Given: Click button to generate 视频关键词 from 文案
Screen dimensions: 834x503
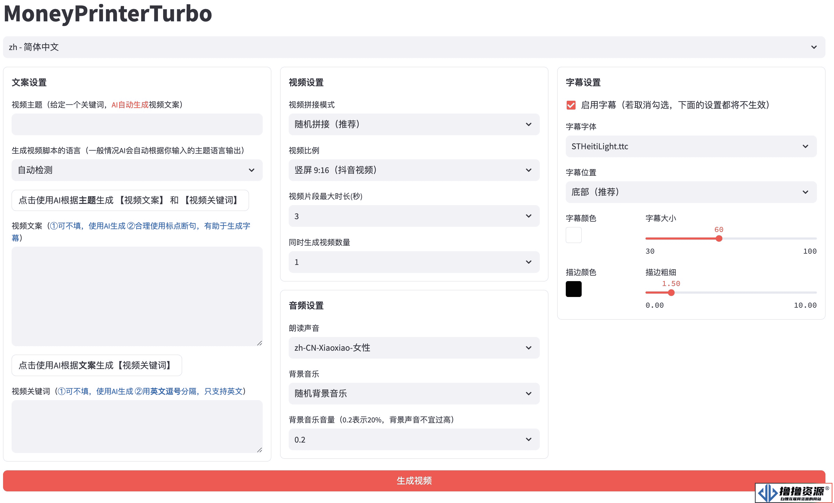Looking at the screenshot, I should click(x=97, y=365).
